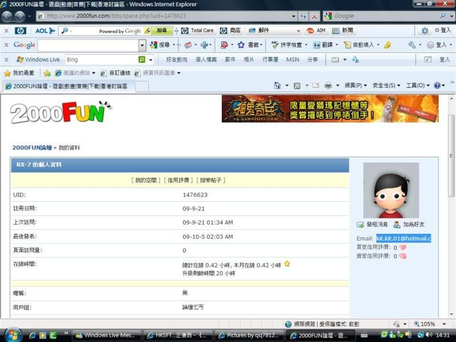Open the 搜索帖子 link
This screenshot has width=456, height=342.
point(211,180)
